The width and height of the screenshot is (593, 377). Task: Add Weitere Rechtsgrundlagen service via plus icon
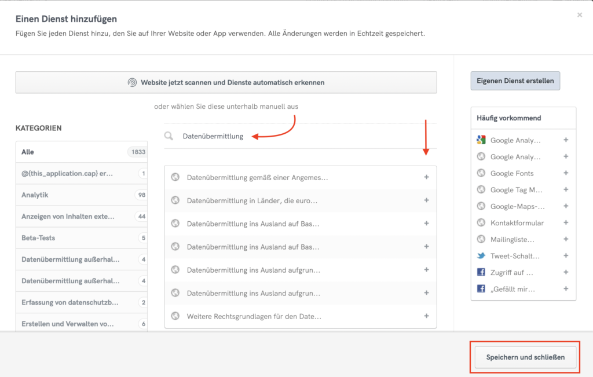[x=426, y=316]
